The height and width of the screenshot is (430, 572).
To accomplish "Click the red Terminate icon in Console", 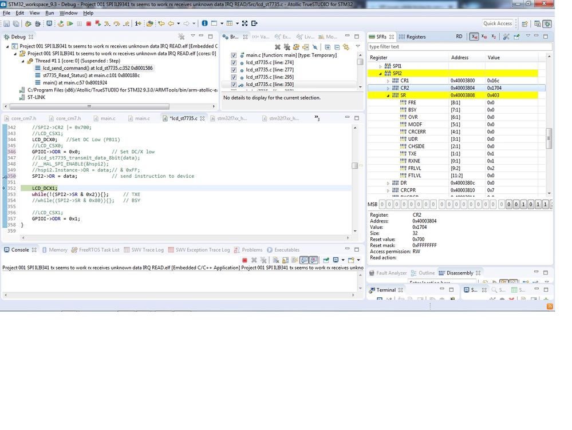I will click(x=245, y=260).
